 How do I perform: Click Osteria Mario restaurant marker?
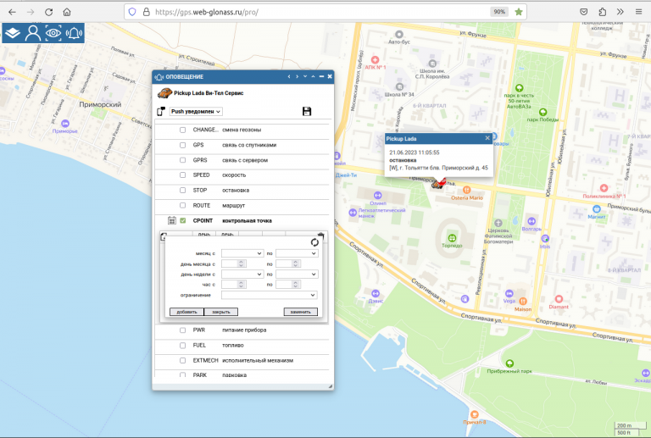[467, 190]
